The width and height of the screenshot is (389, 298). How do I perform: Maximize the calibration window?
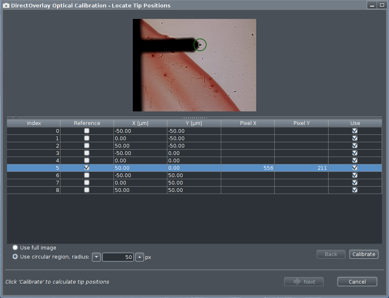pos(382,5)
